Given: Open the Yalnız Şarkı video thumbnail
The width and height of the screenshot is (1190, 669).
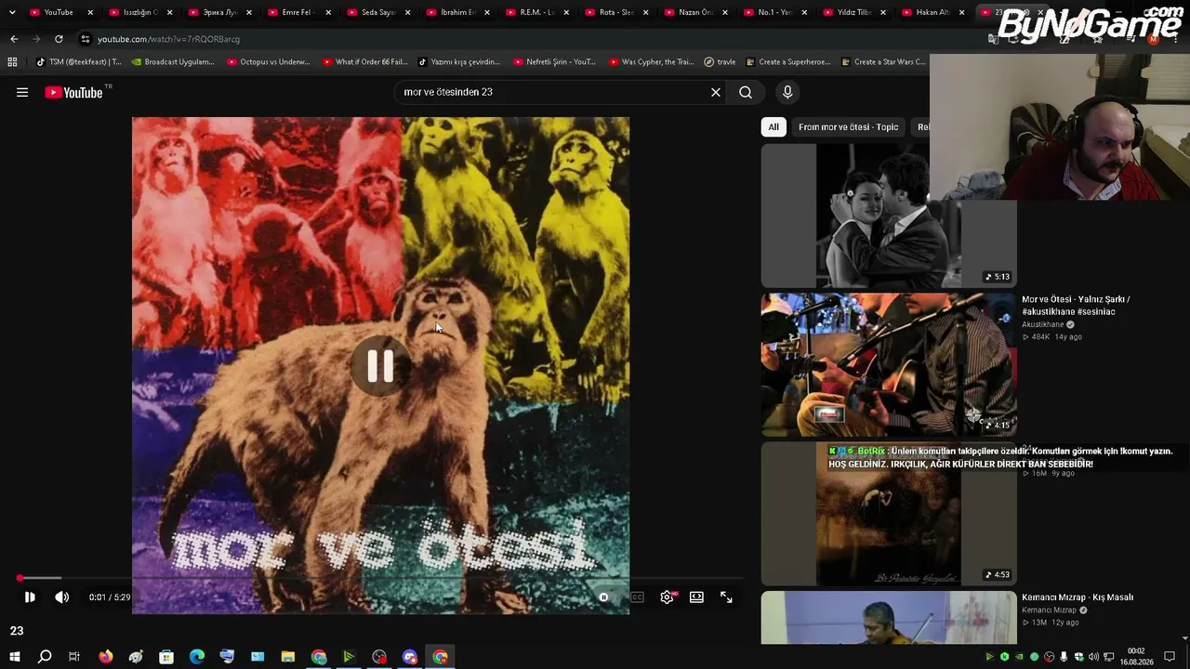Looking at the screenshot, I should (x=889, y=365).
